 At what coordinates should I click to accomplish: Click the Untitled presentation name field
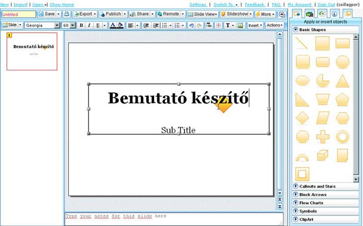point(19,14)
